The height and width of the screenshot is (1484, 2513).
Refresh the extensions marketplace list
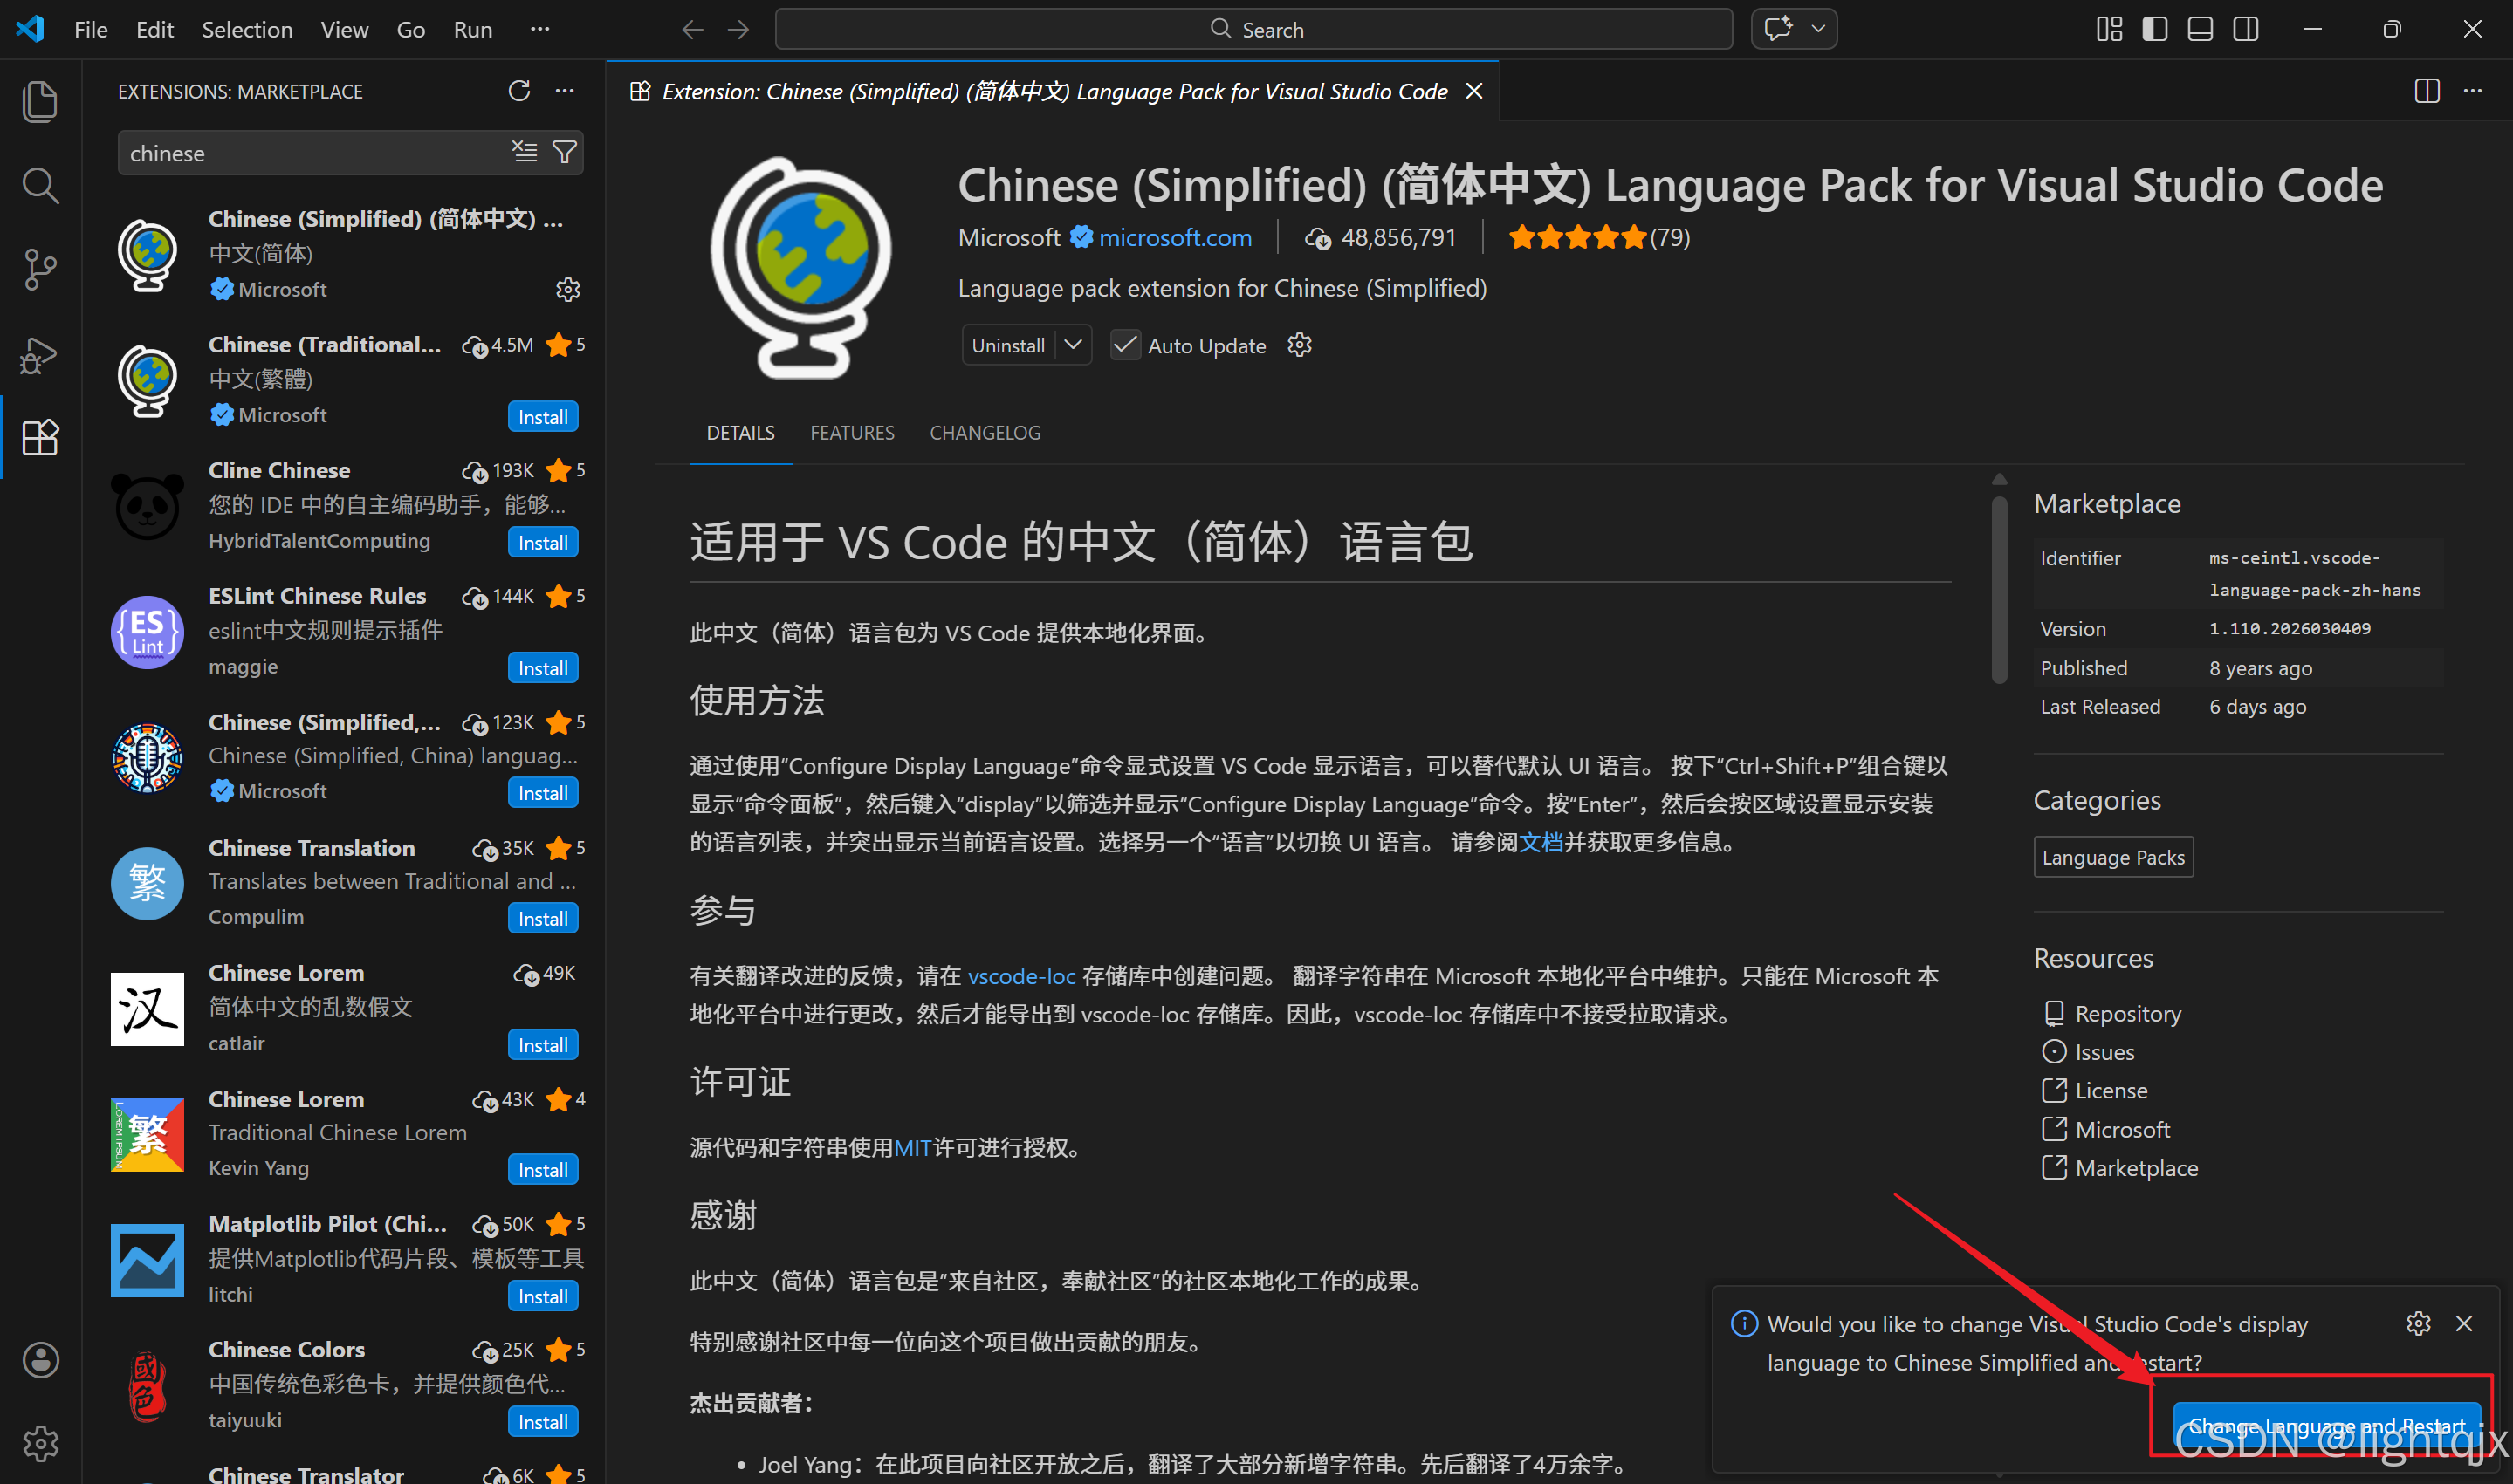[x=518, y=91]
